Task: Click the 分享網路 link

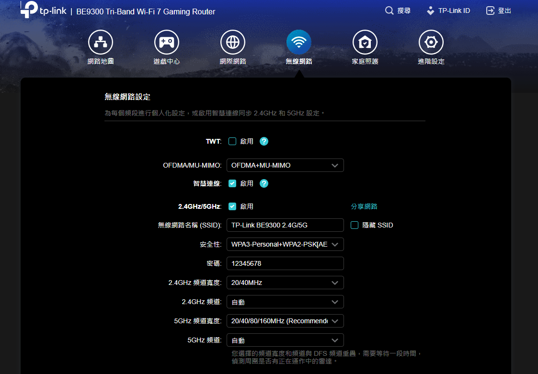Action: click(364, 206)
